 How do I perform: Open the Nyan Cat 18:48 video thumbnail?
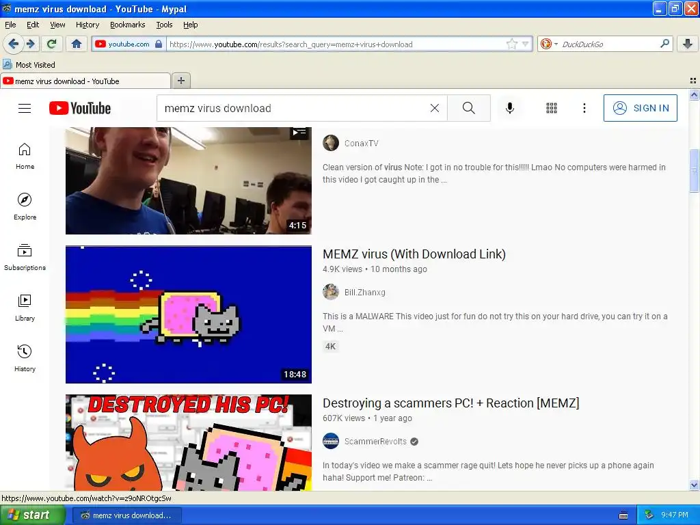click(x=189, y=314)
